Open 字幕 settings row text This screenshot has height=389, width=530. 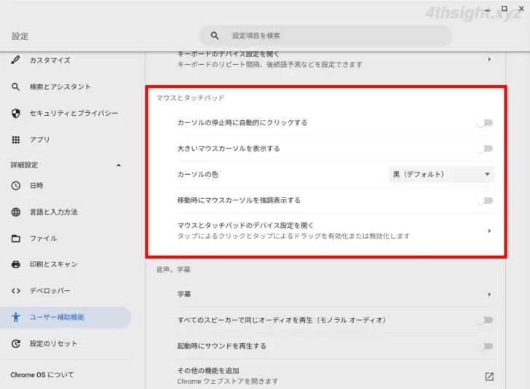[184, 294]
